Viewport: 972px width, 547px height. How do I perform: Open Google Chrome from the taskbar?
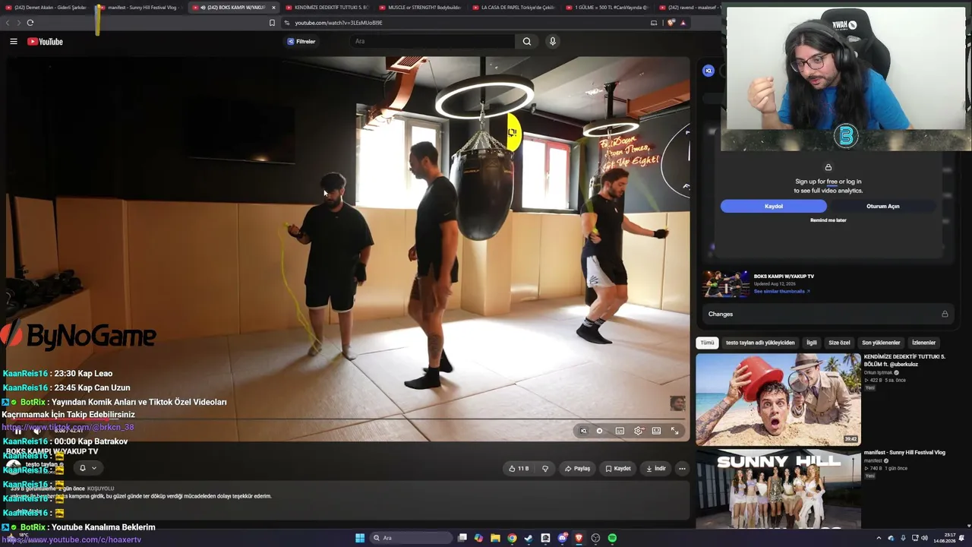[512, 538]
